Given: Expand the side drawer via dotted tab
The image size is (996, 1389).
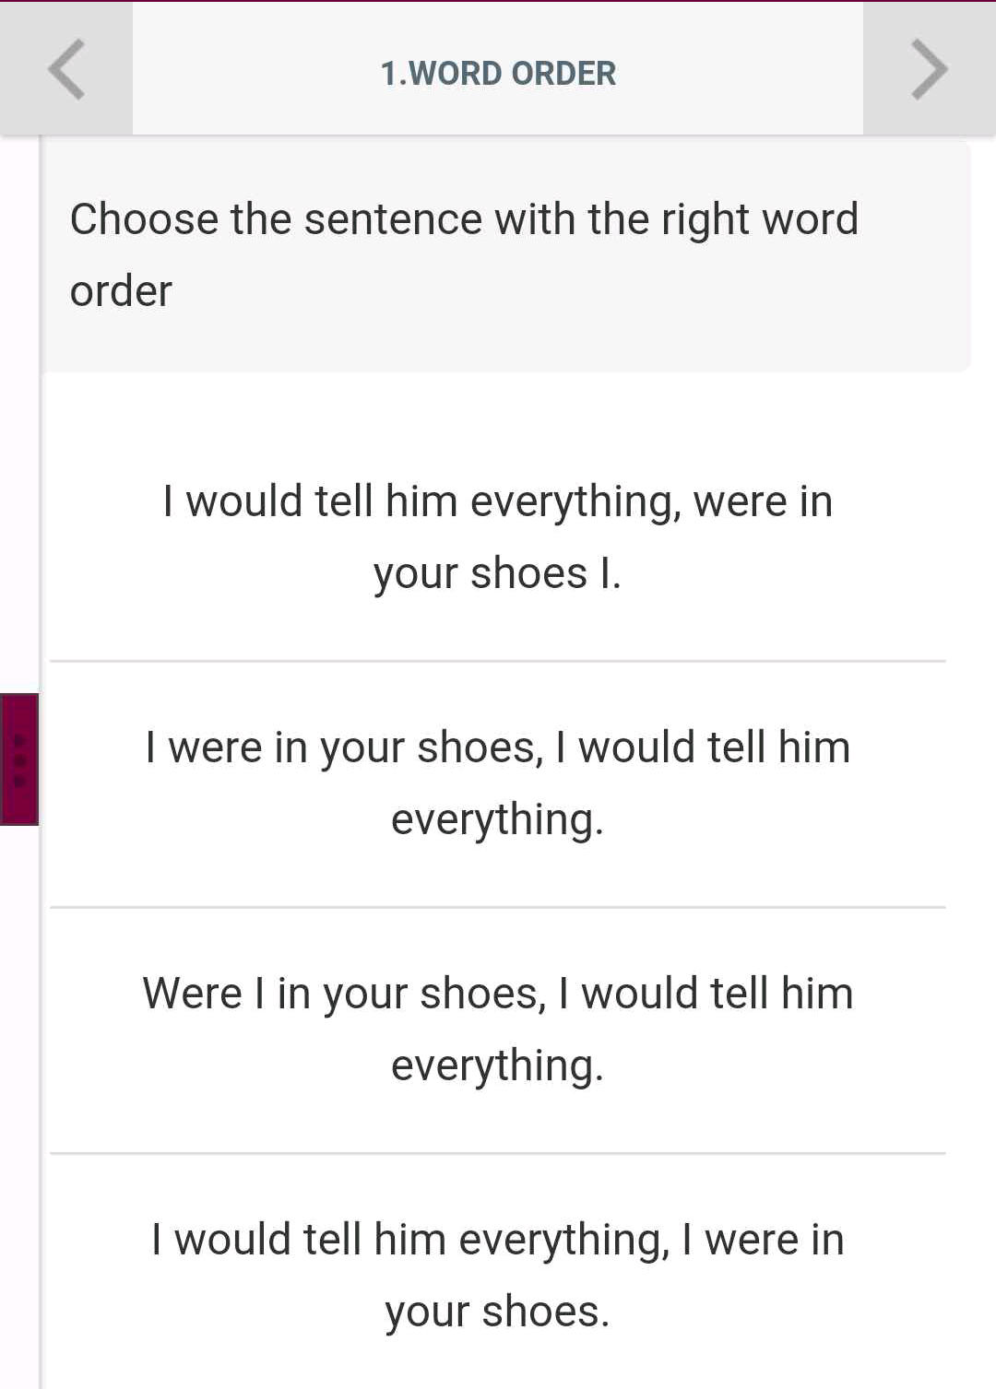Looking at the screenshot, I should (x=18, y=759).
